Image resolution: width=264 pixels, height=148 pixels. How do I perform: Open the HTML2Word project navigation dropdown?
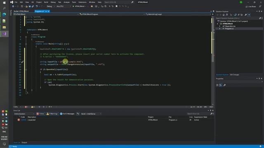coord(46,14)
